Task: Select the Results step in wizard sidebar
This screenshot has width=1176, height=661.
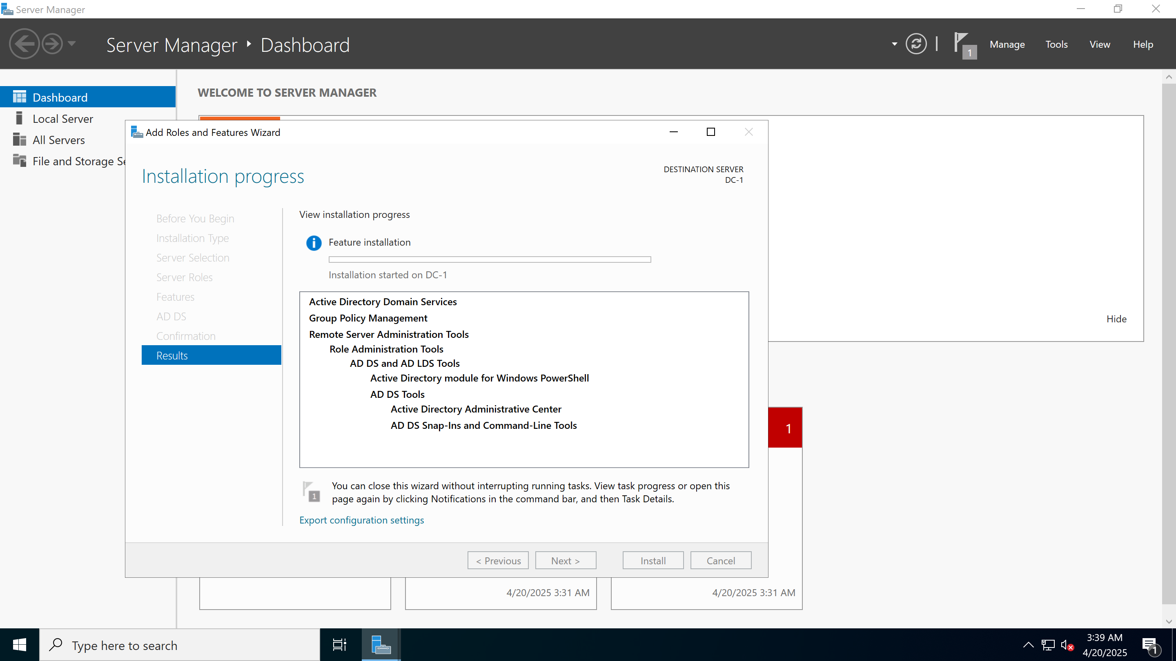Action: coord(212,355)
